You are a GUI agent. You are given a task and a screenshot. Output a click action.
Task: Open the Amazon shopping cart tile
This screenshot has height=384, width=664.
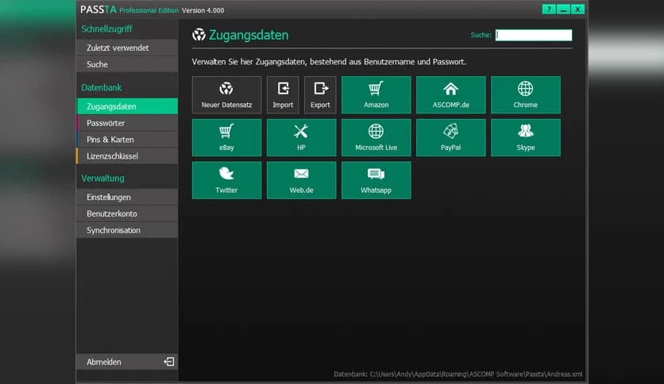[376, 95]
